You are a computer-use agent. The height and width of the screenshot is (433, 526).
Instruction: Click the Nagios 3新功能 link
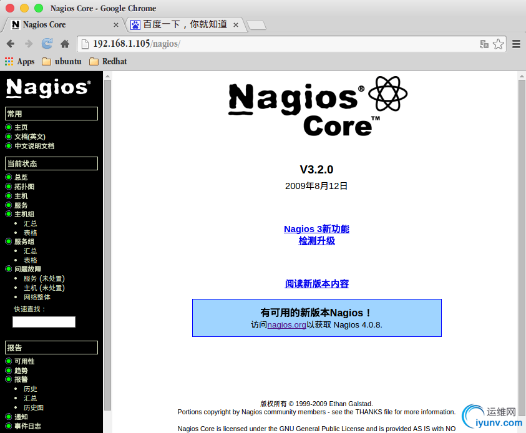[x=316, y=229]
